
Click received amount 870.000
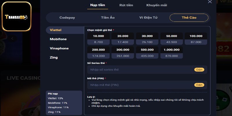point(172,56)
